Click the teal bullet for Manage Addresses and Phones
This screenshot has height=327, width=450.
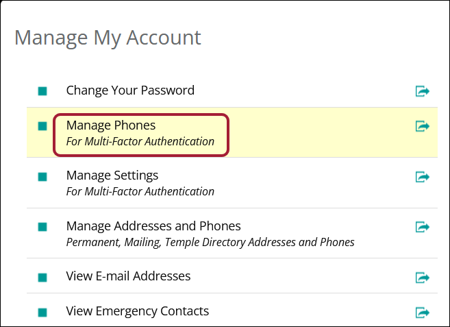42,227
